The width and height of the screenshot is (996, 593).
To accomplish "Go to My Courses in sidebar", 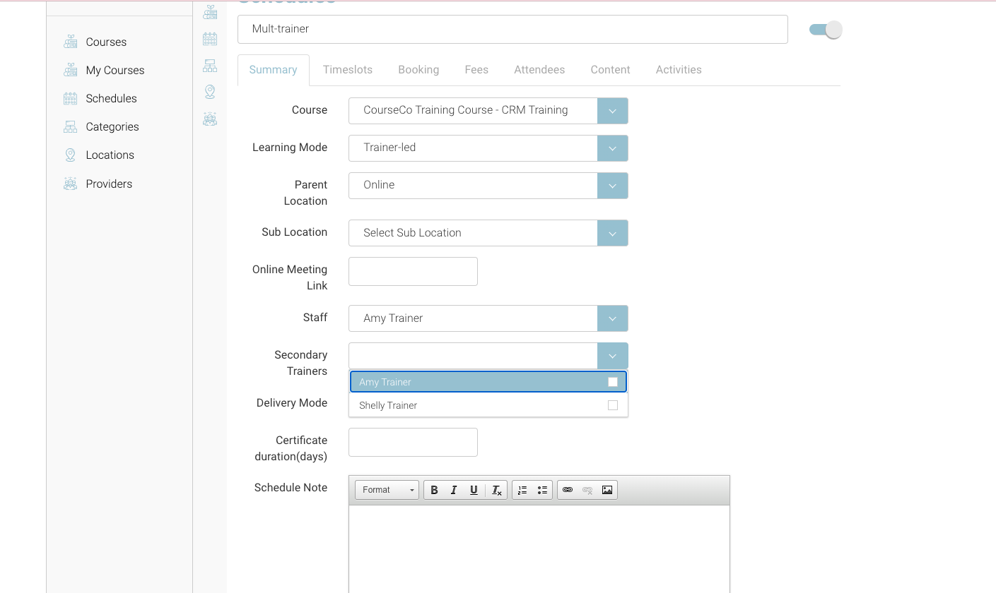I will [x=115, y=71].
